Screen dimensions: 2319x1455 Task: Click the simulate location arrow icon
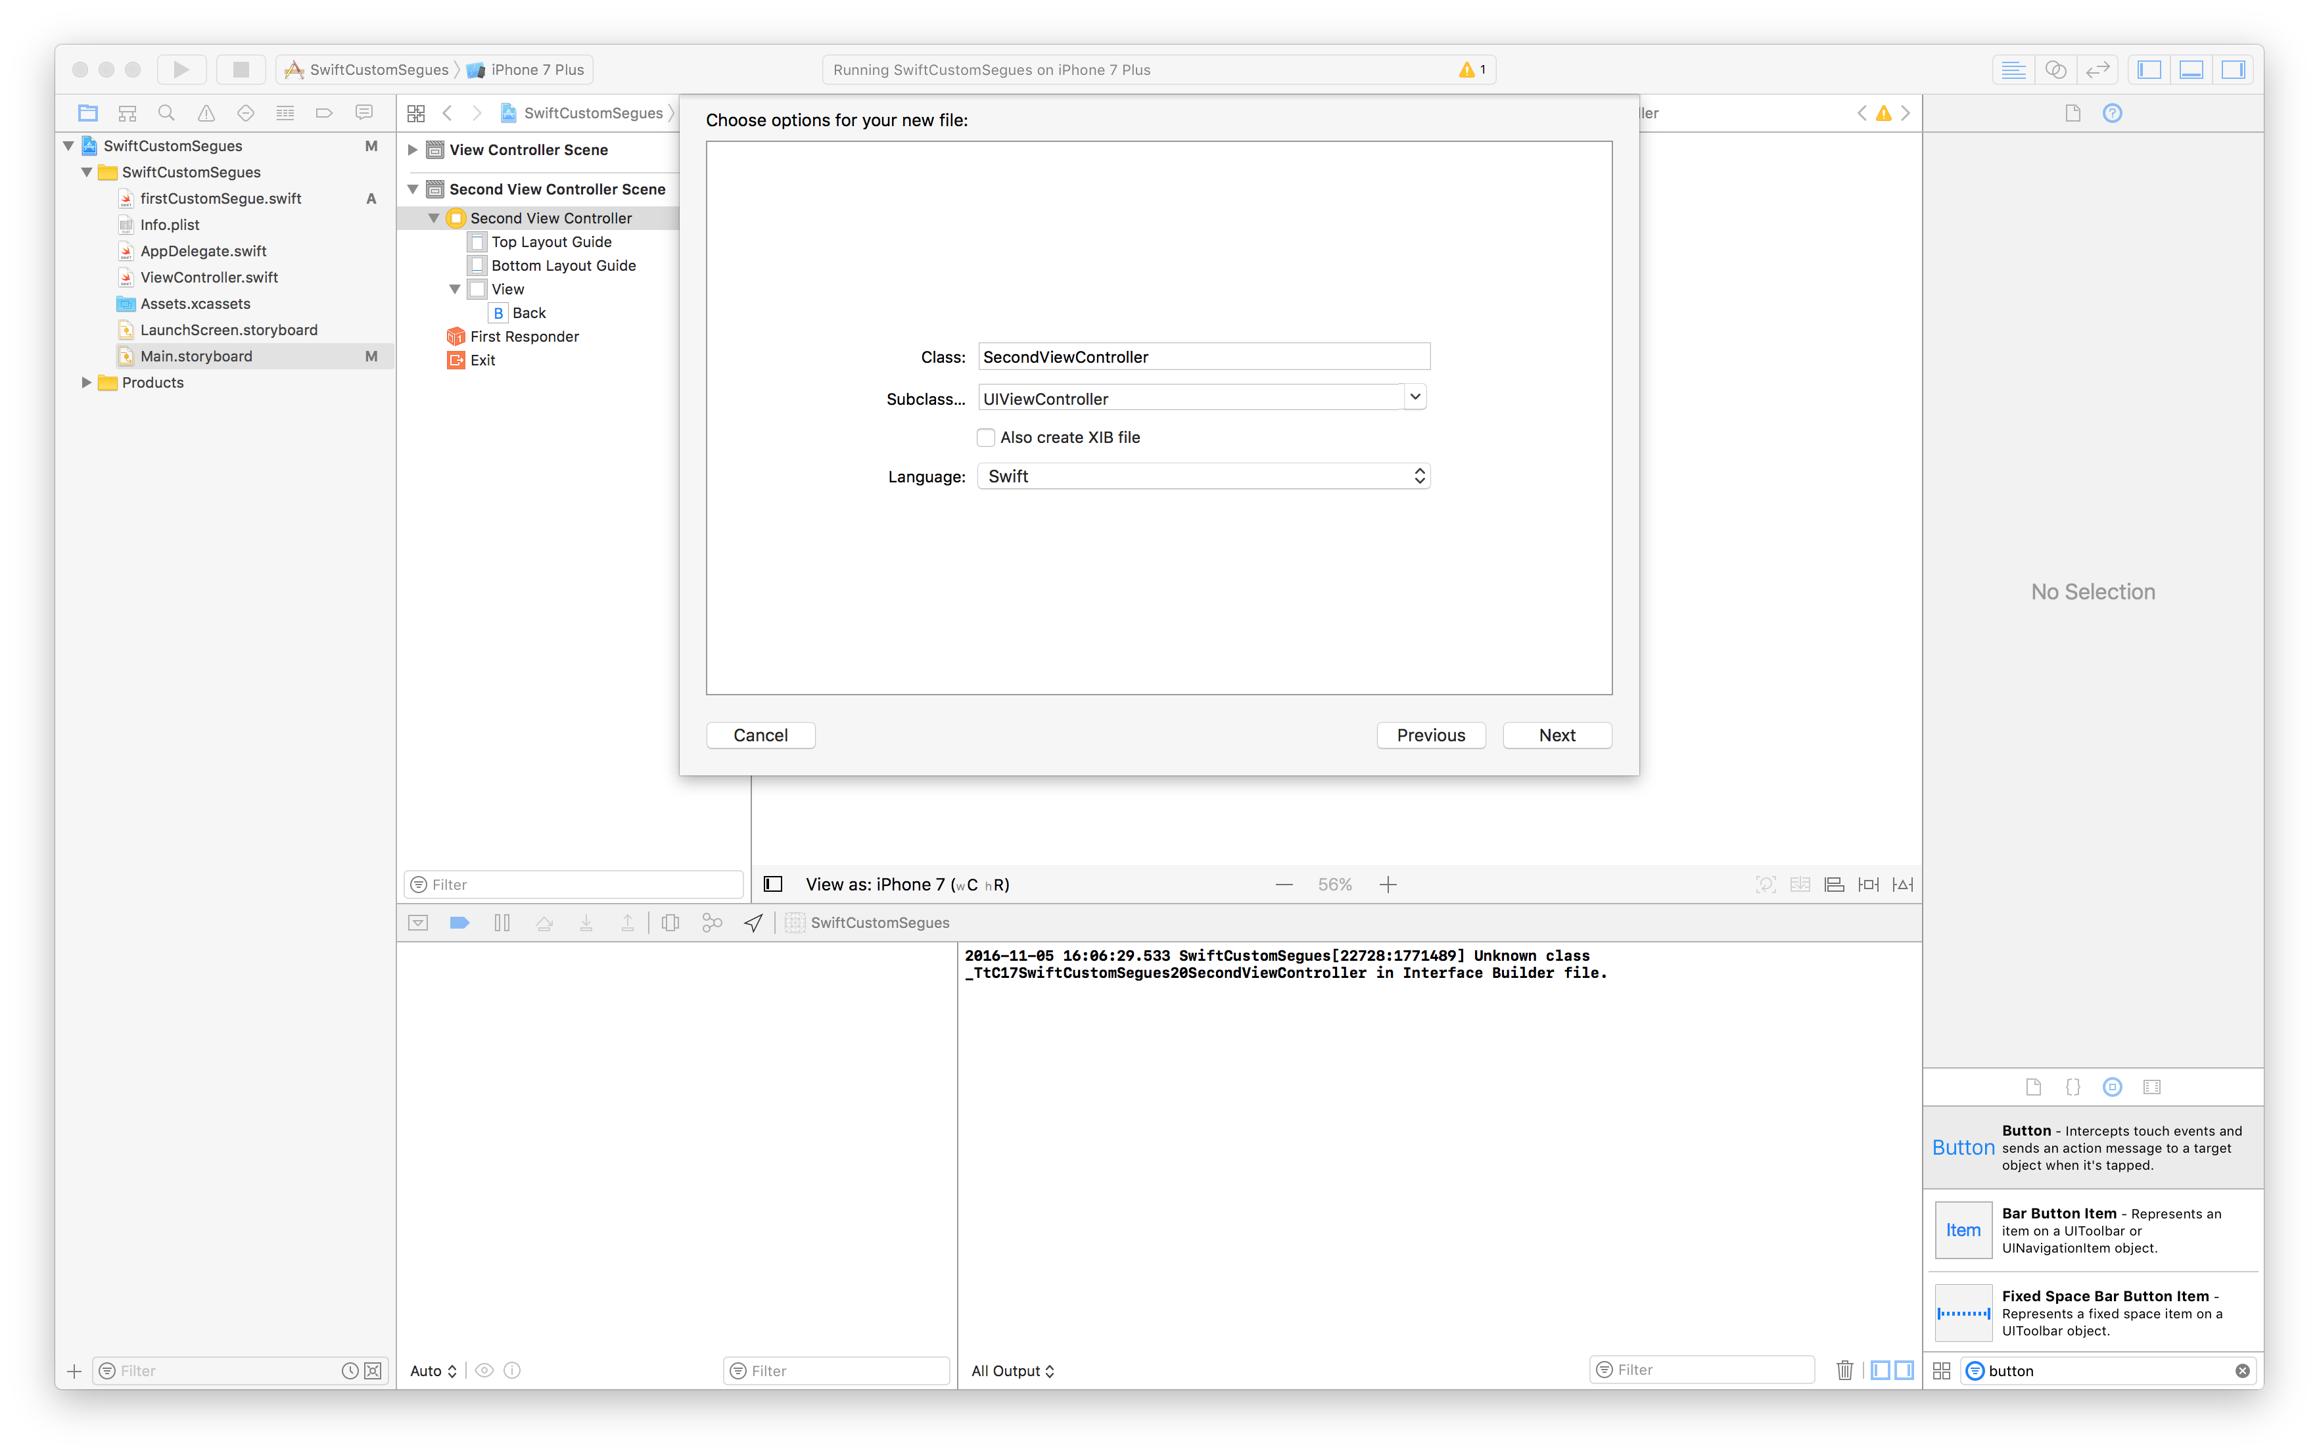[x=753, y=923]
